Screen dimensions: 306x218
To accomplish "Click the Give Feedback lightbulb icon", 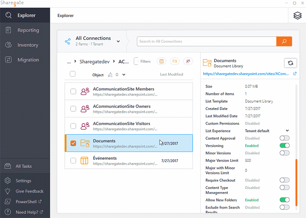I will tap(8, 191).
